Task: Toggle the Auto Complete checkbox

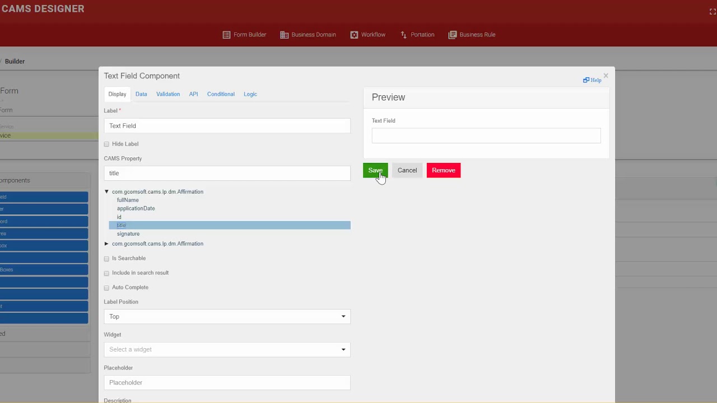Action: tap(106, 288)
